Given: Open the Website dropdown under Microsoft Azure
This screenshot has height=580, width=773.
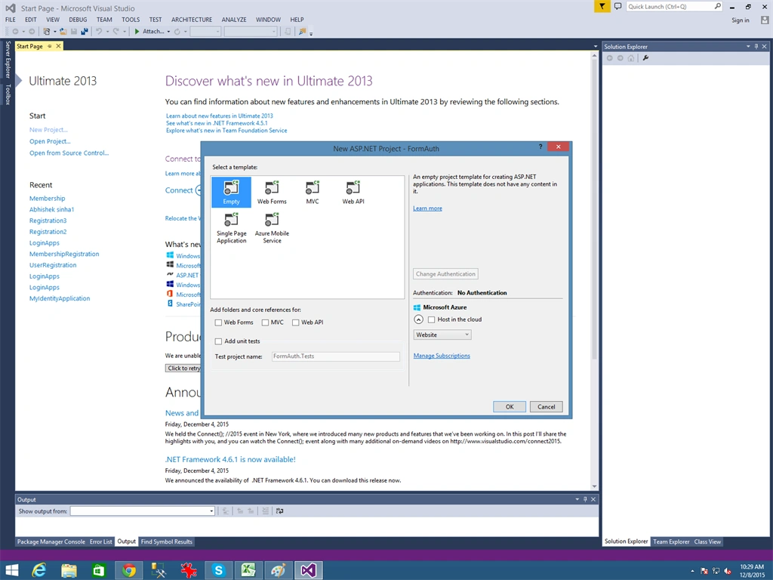Looking at the screenshot, I should pos(442,335).
